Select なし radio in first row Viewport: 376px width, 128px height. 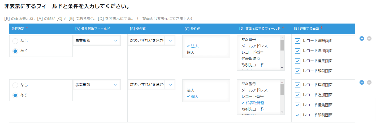pos(15,41)
